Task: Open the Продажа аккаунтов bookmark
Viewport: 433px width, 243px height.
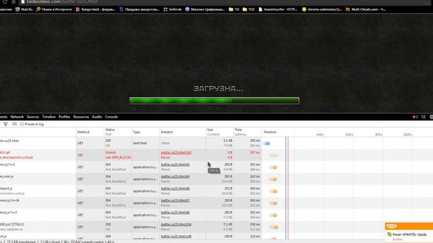Action: coord(139,9)
